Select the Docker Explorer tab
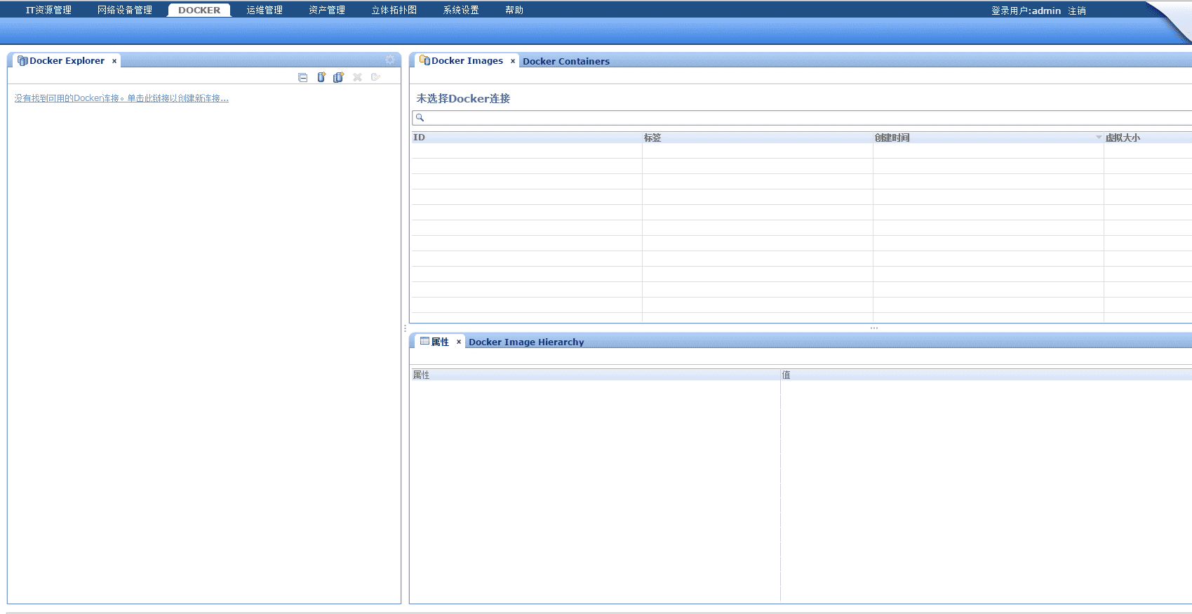 [67, 61]
